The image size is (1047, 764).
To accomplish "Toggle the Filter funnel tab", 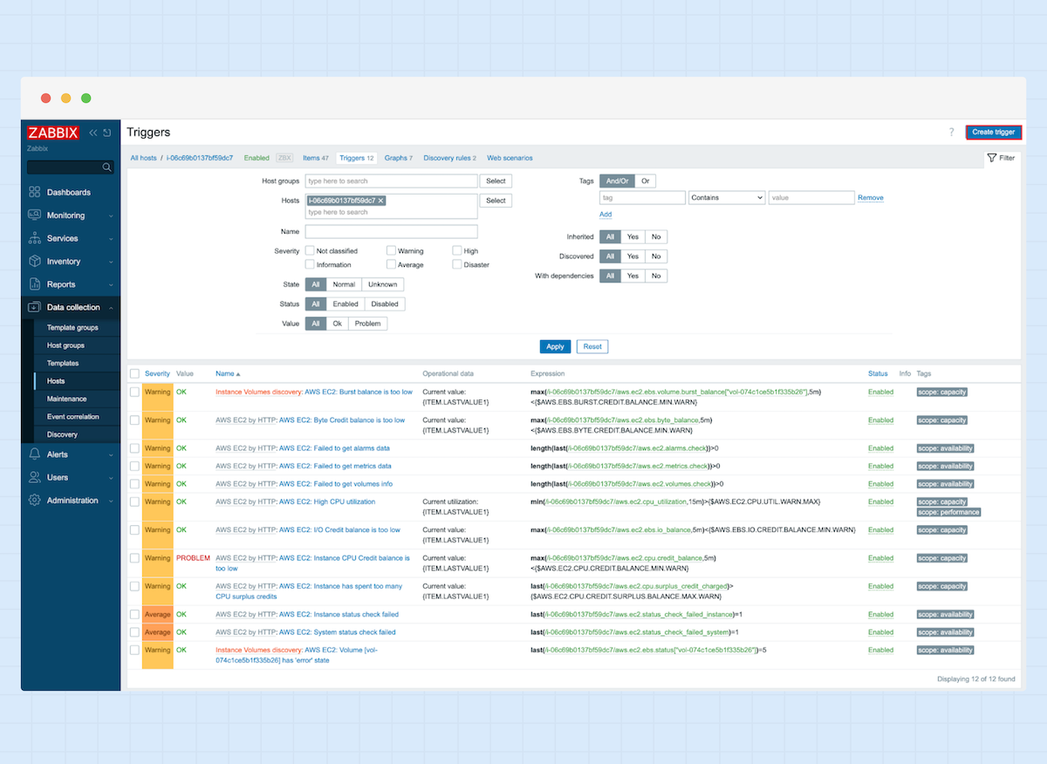I will 1001,158.
